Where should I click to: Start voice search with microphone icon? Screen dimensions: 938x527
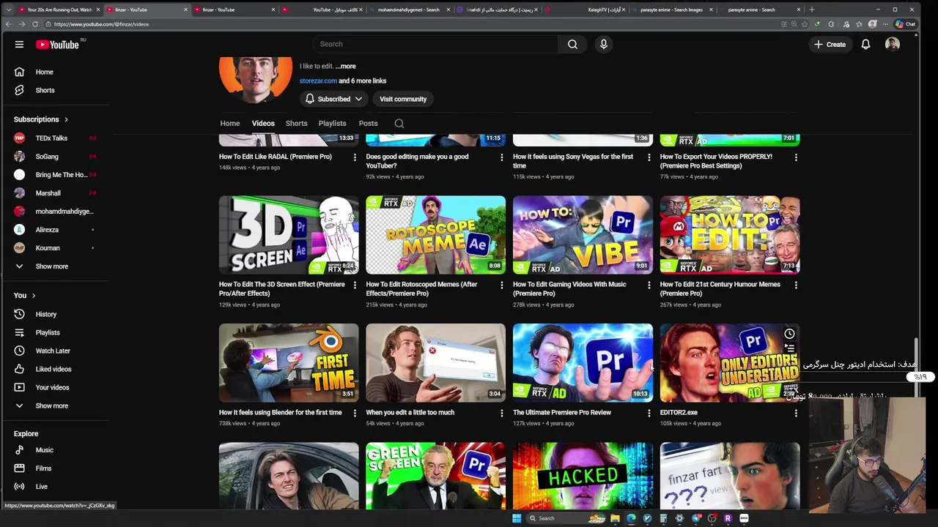click(x=604, y=44)
